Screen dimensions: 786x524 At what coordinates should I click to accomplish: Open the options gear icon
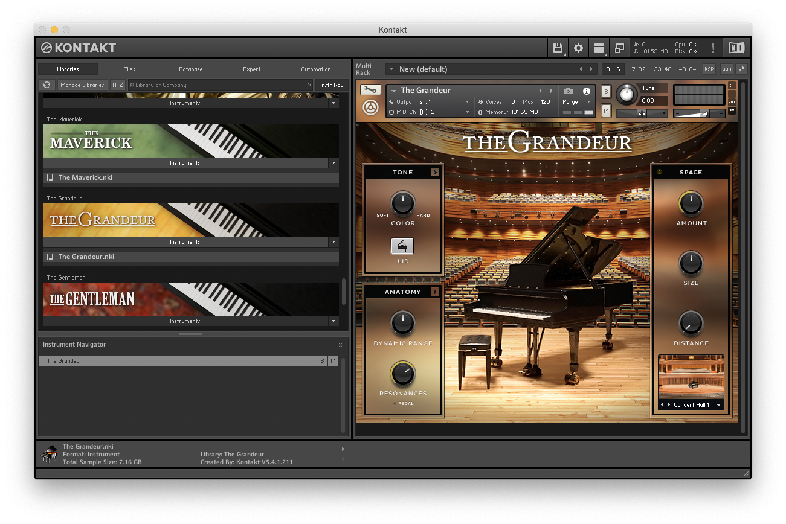coord(578,48)
